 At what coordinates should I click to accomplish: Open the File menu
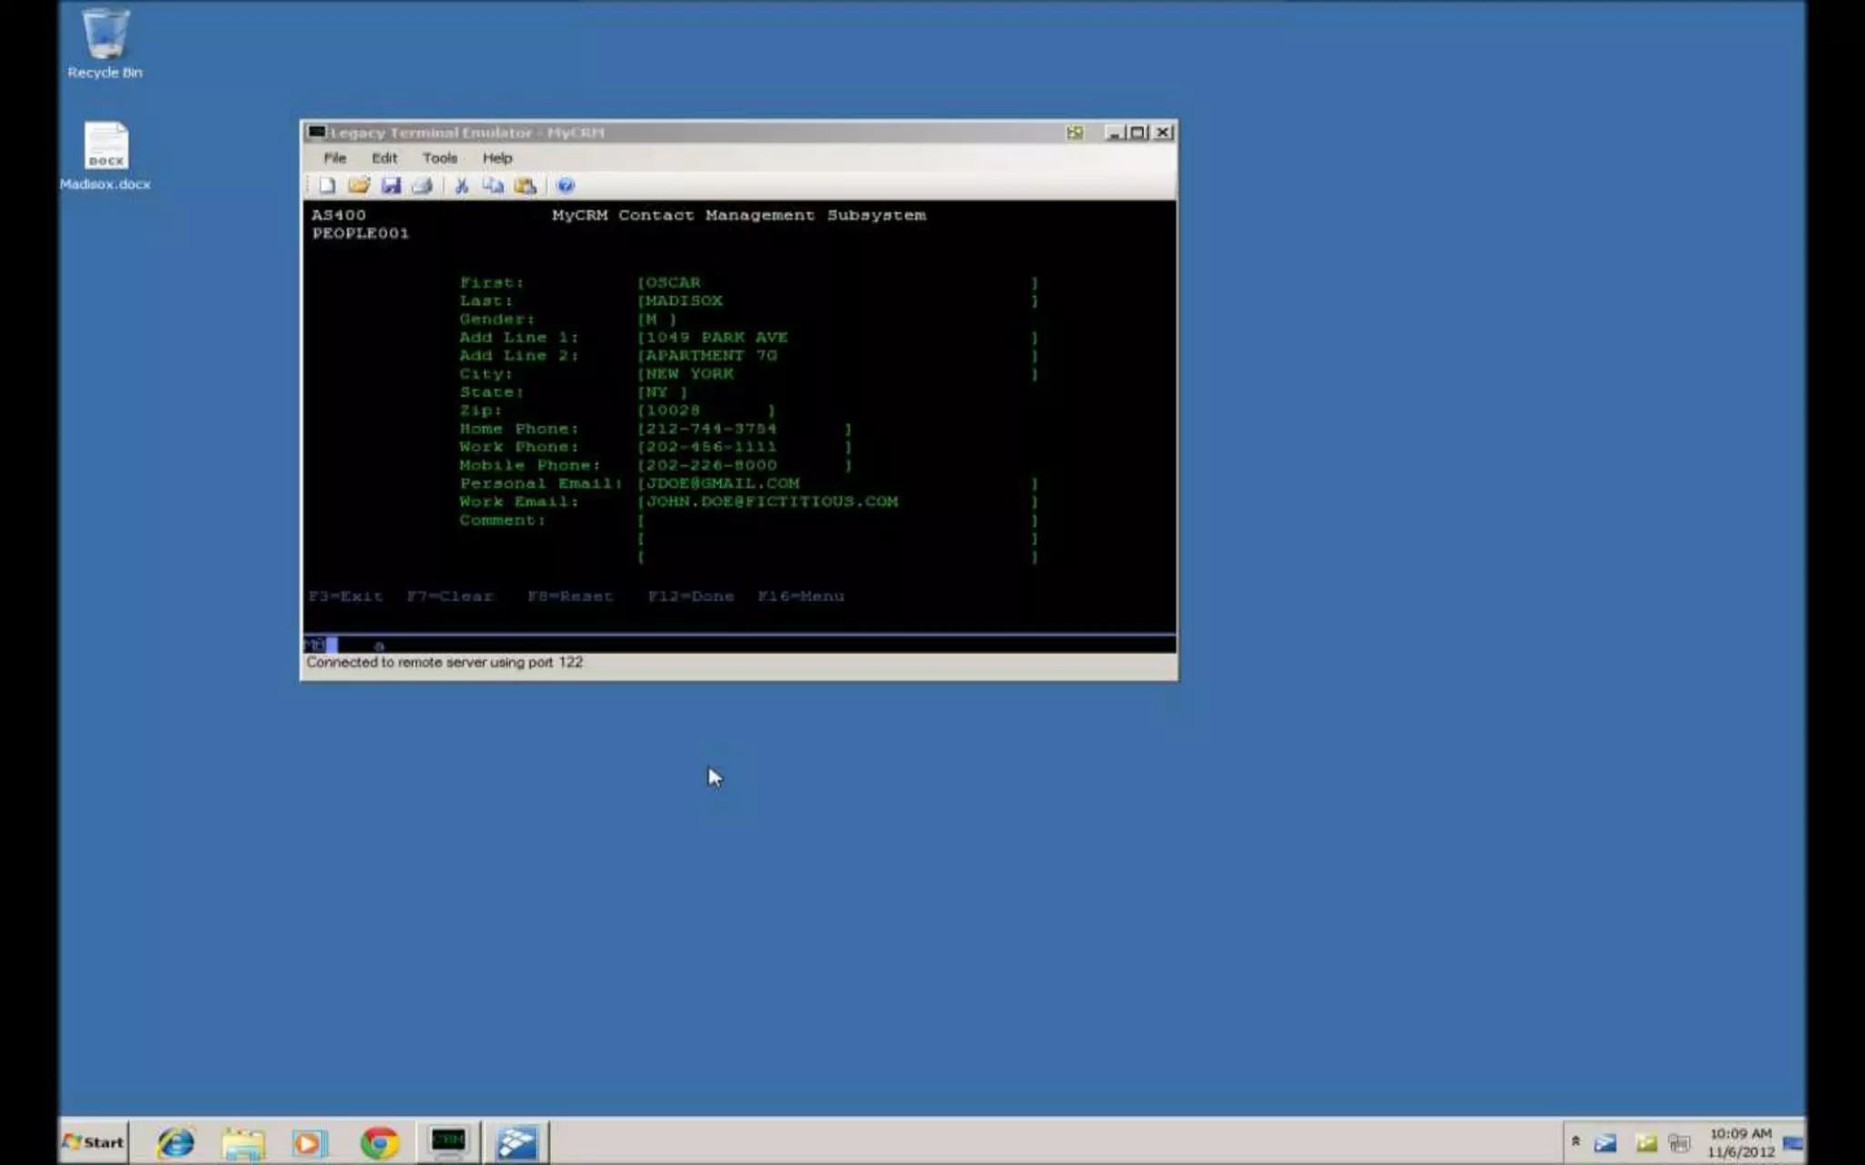pos(335,157)
